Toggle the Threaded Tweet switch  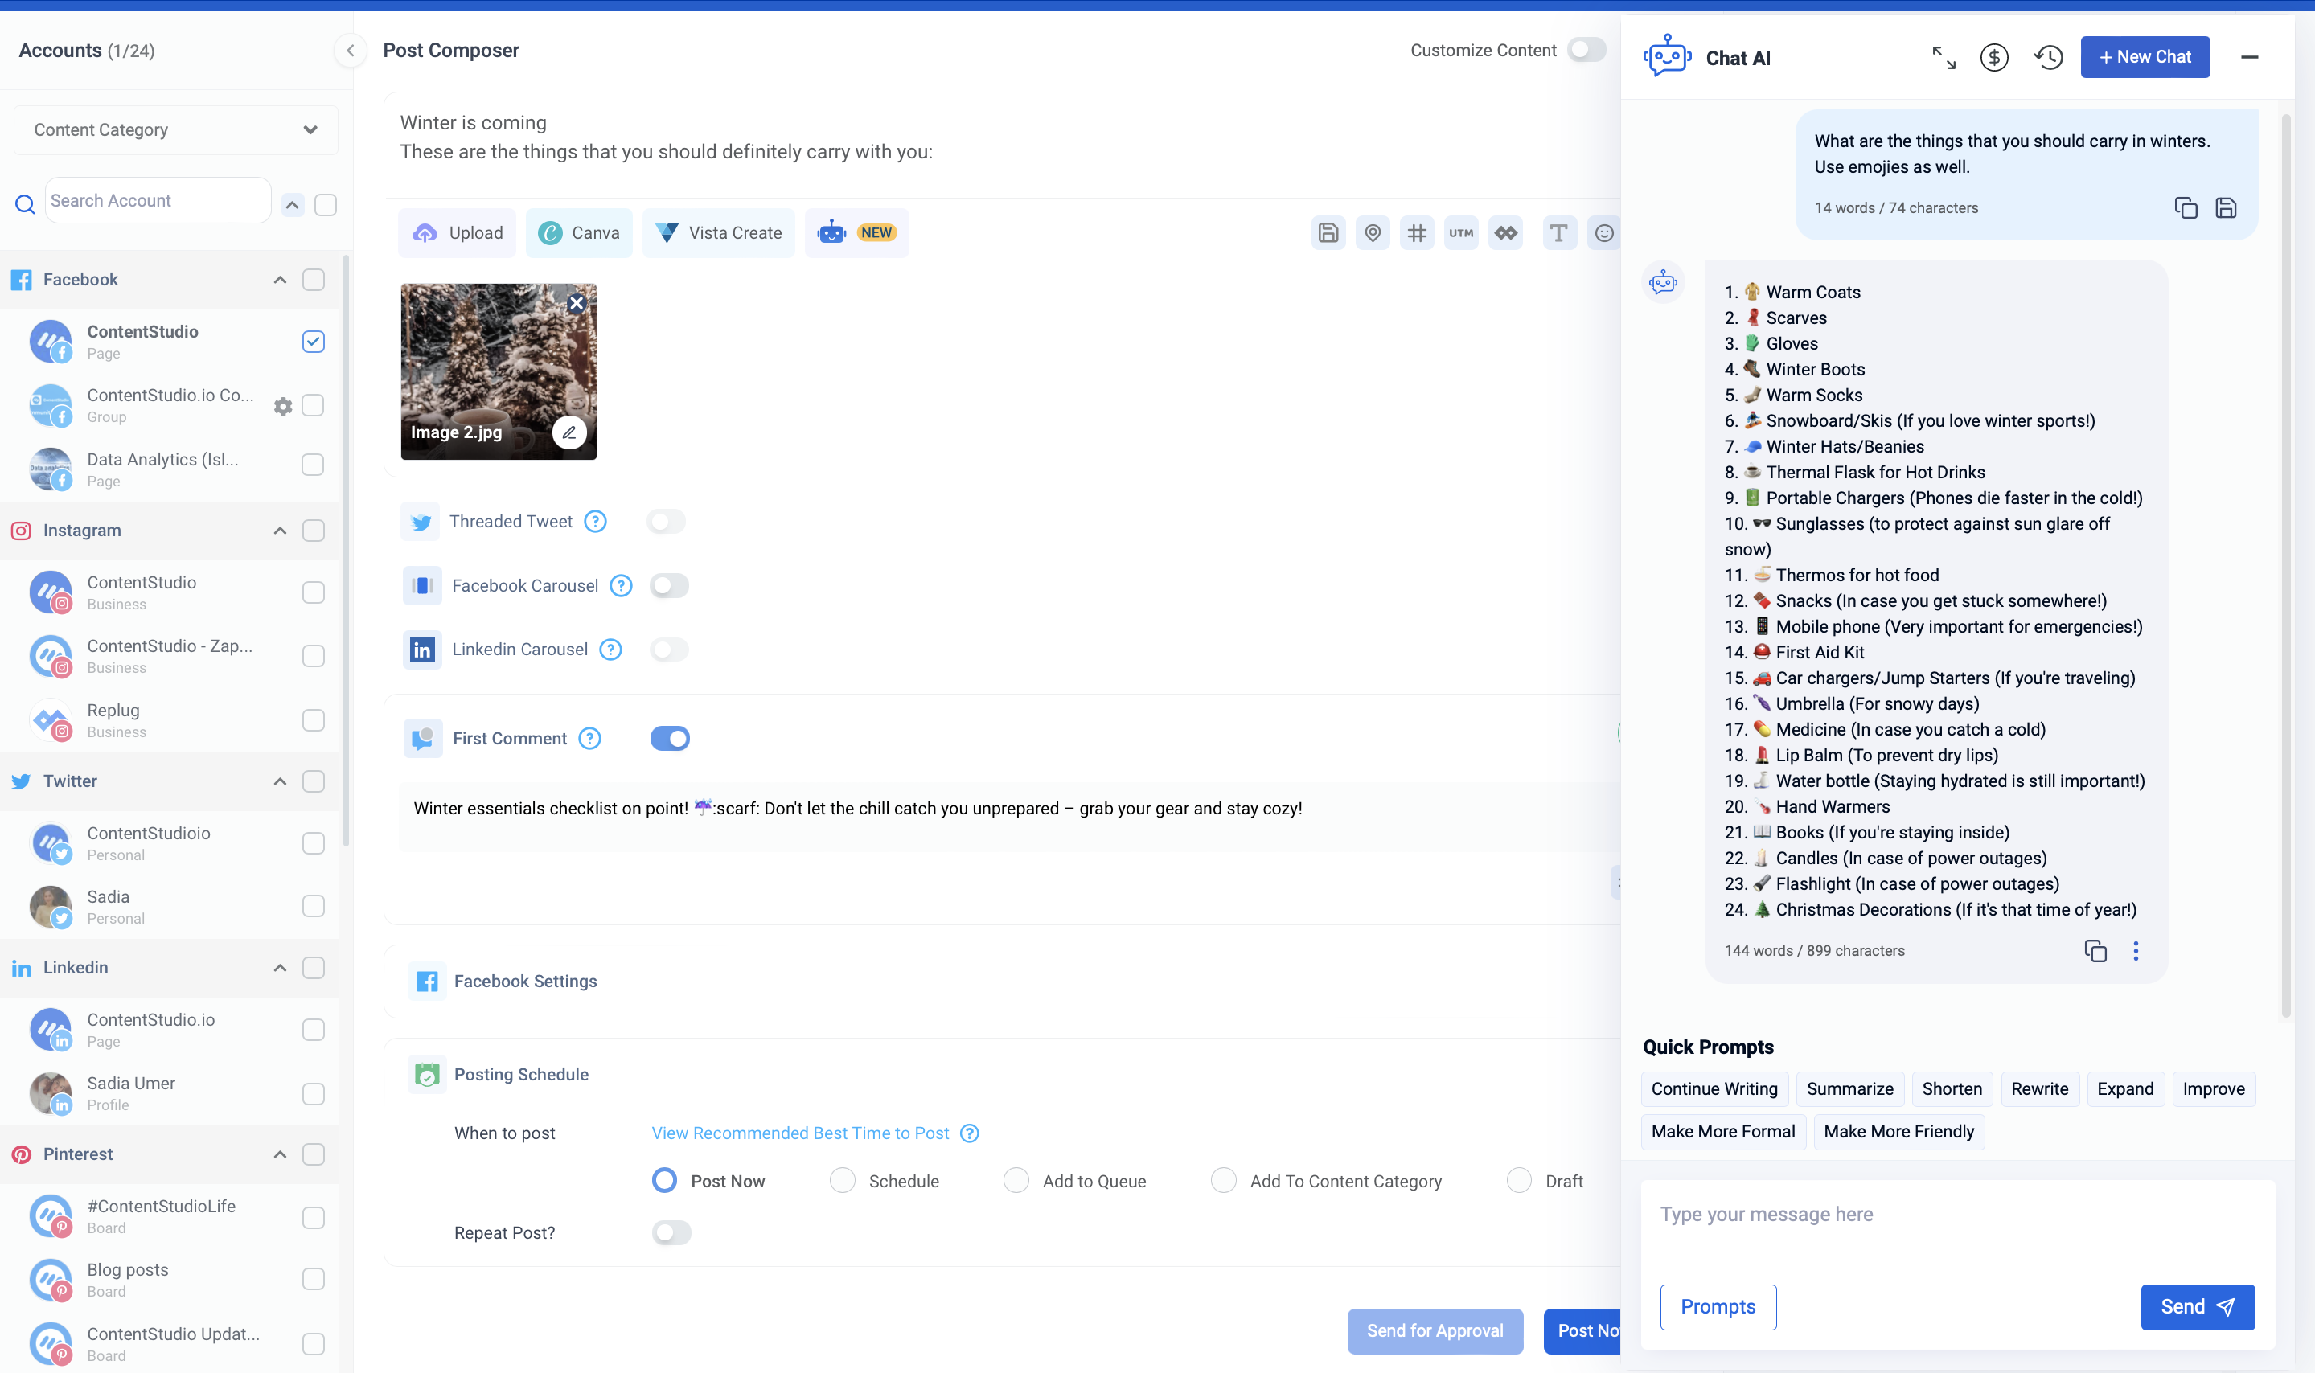(x=666, y=522)
